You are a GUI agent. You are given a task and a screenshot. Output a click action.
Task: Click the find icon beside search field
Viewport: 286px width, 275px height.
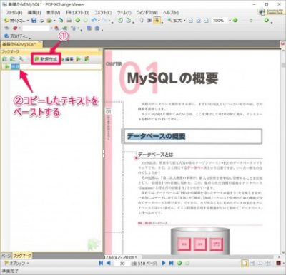56,28
